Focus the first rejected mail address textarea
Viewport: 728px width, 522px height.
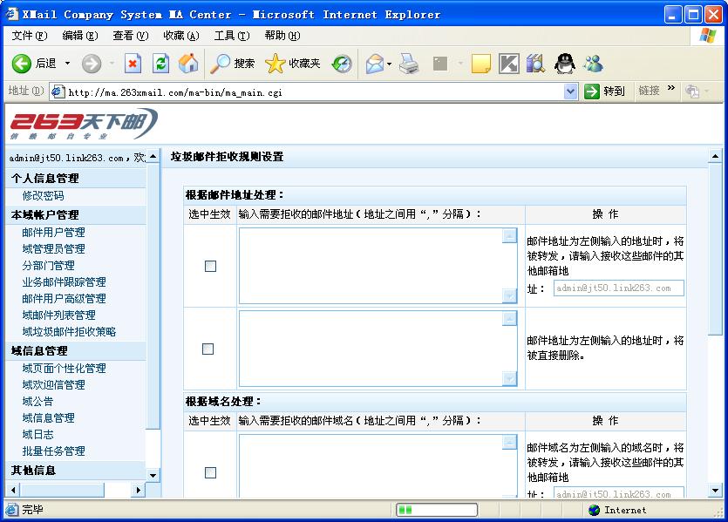(x=378, y=266)
